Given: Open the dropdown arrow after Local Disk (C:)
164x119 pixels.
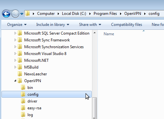Looking at the screenshot, I should [90, 14].
